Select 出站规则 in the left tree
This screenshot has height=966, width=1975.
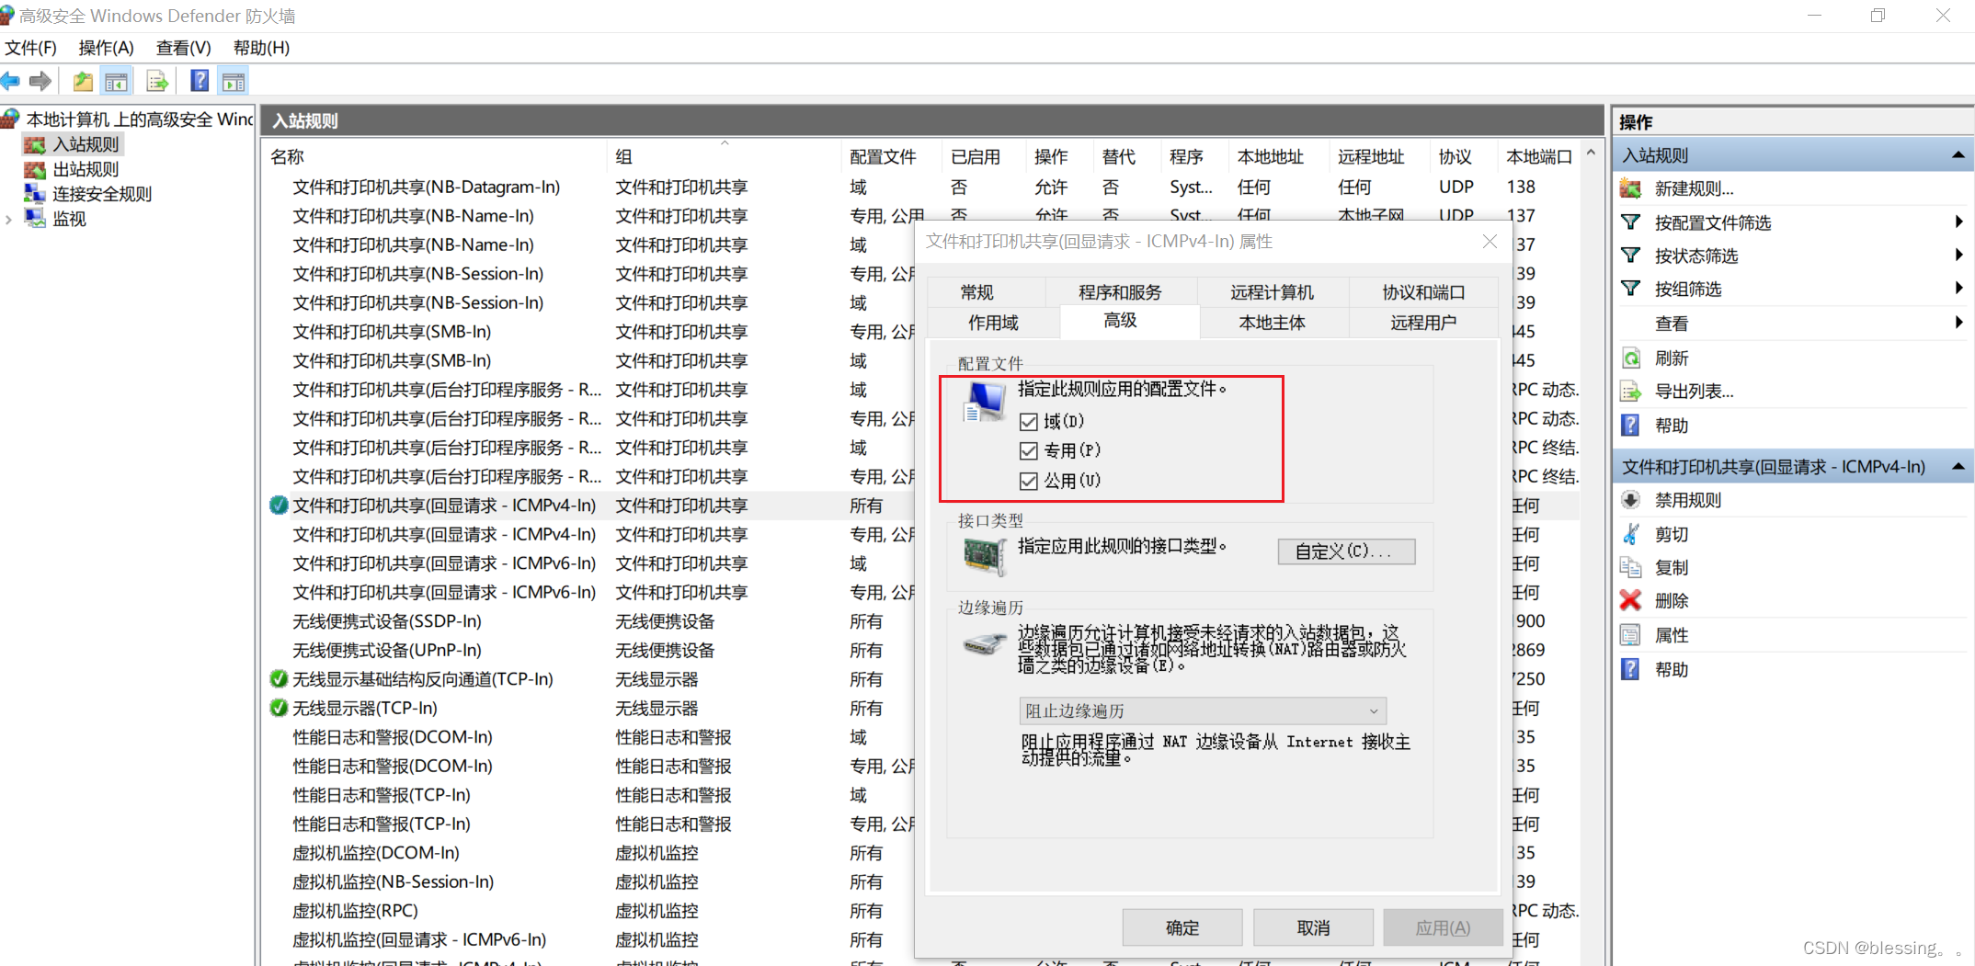pyautogui.click(x=86, y=169)
